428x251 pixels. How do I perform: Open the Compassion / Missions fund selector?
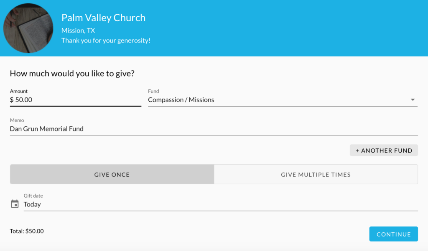pos(283,100)
